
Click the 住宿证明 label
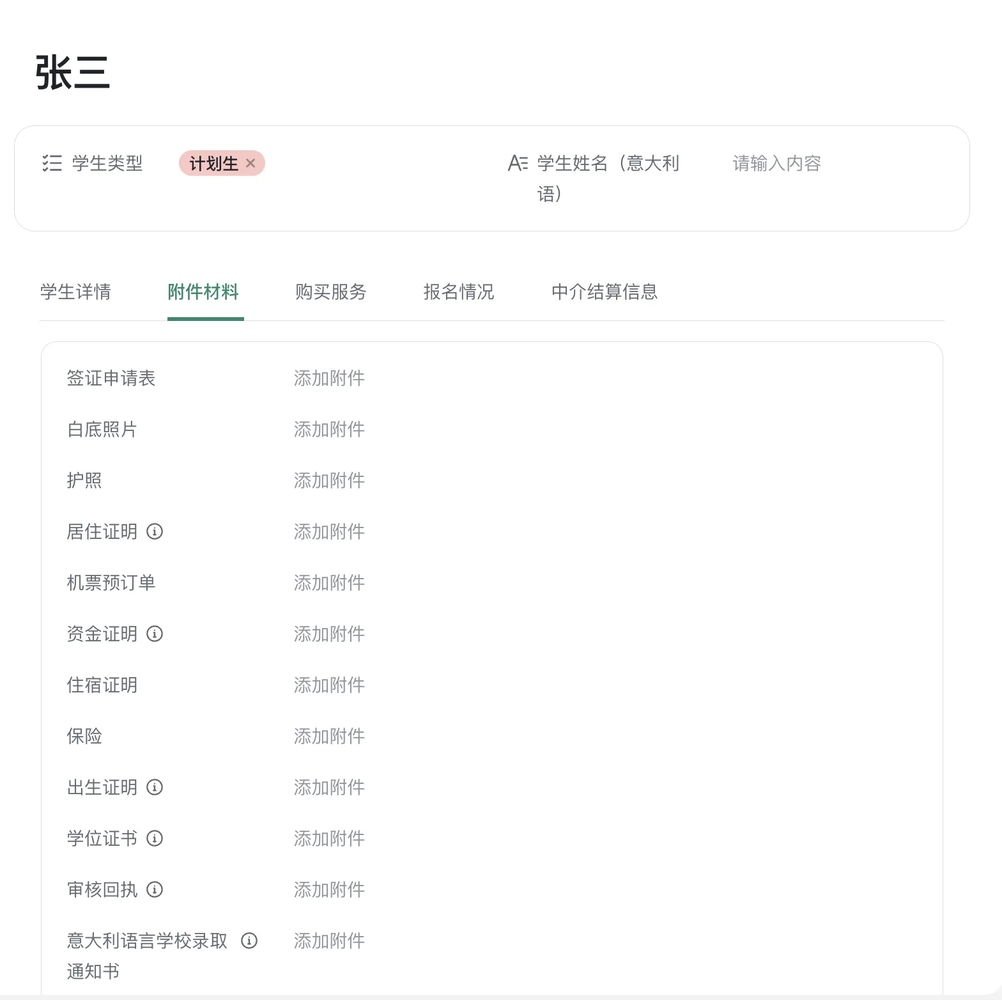102,685
